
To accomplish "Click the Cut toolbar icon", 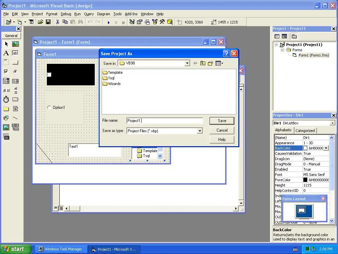I will [57, 22].
